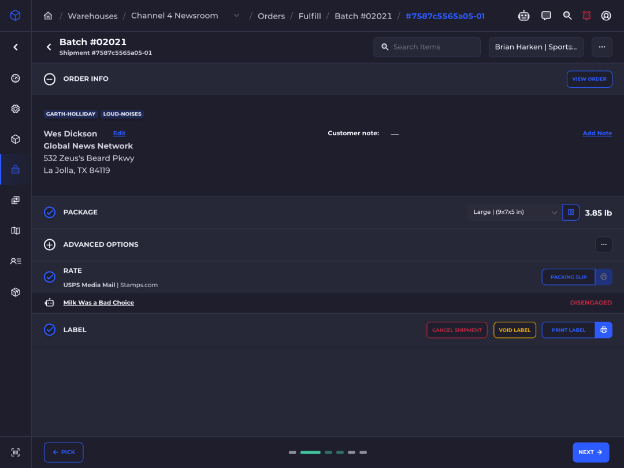The width and height of the screenshot is (624, 468).
Task: Navigate to Fulfill breadcrumb
Action: pyautogui.click(x=310, y=16)
